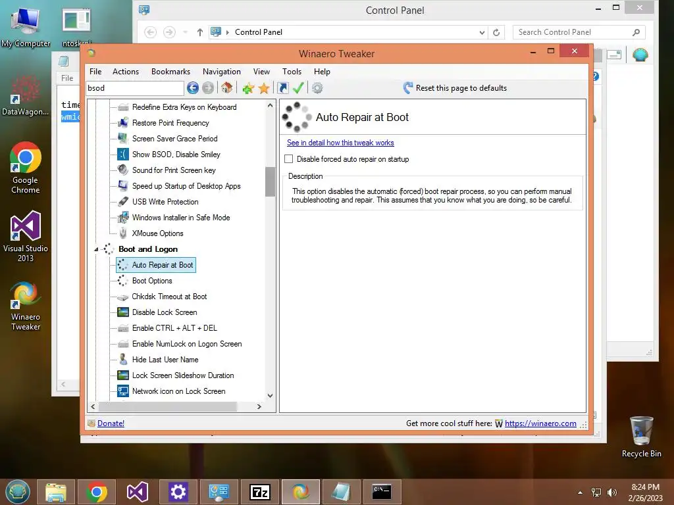Click the Network icon on Lock Screen icon
Viewport: 674px width, 505px height.
pyautogui.click(x=123, y=391)
